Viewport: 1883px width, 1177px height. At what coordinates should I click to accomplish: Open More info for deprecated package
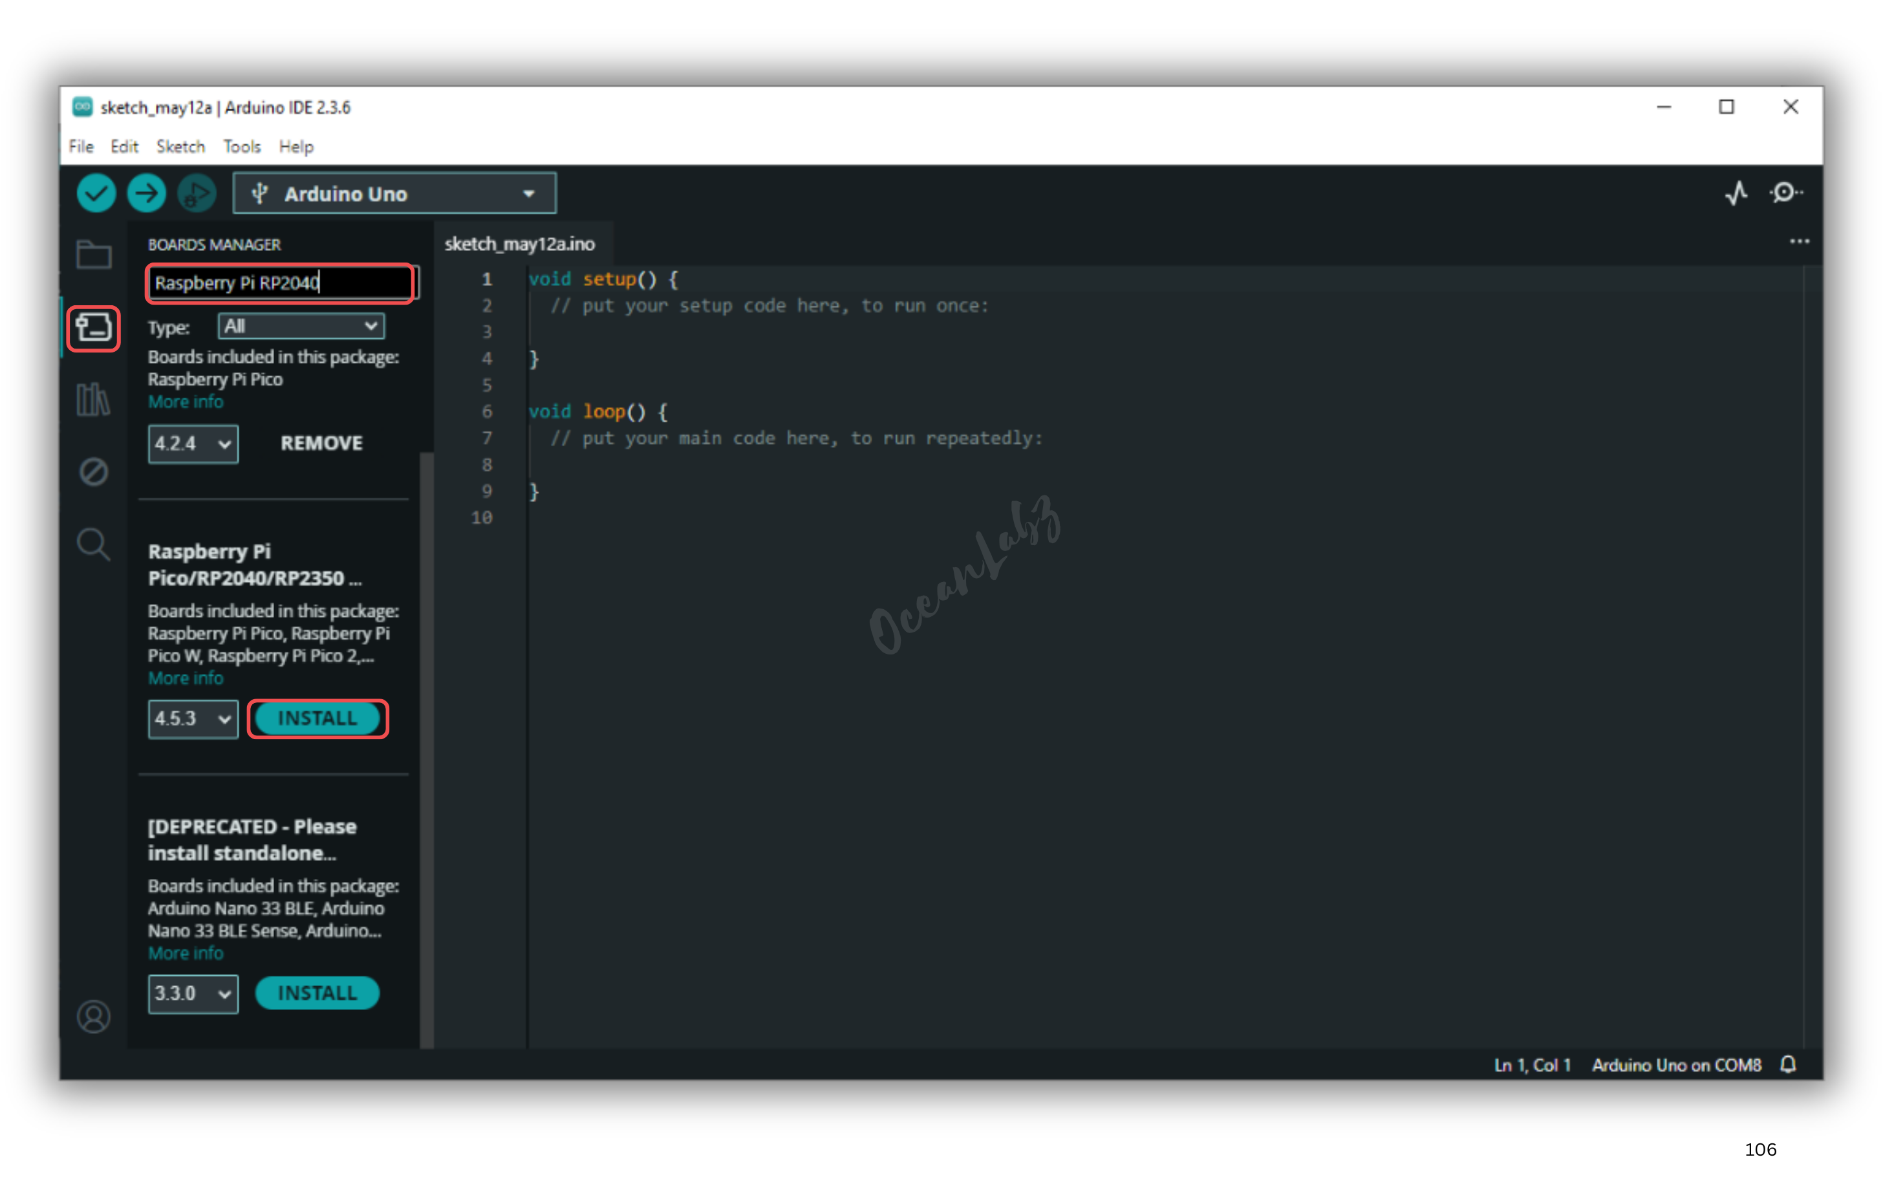point(186,953)
